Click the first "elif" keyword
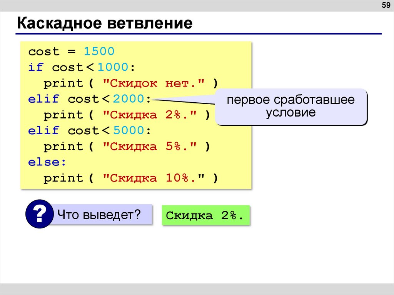The image size is (394, 295). (43, 98)
